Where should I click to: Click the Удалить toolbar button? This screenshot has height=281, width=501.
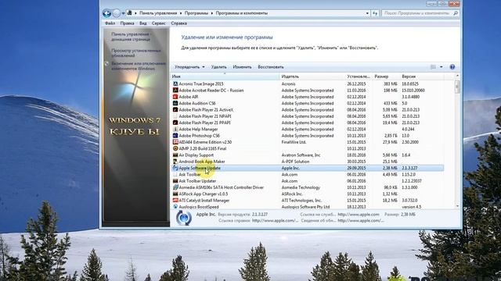click(x=219, y=67)
